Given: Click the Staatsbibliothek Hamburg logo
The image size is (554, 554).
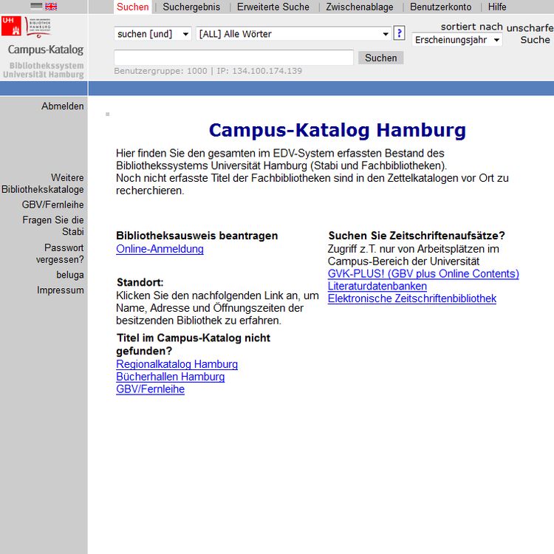Looking at the screenshot, I should click(x=38, y=27).
